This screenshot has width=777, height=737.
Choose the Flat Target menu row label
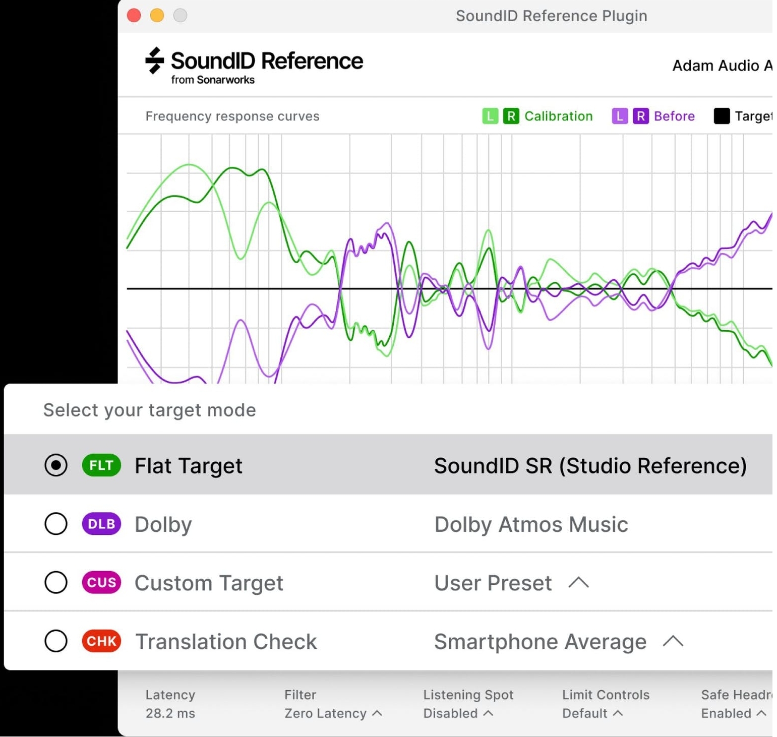pos(188,466)
